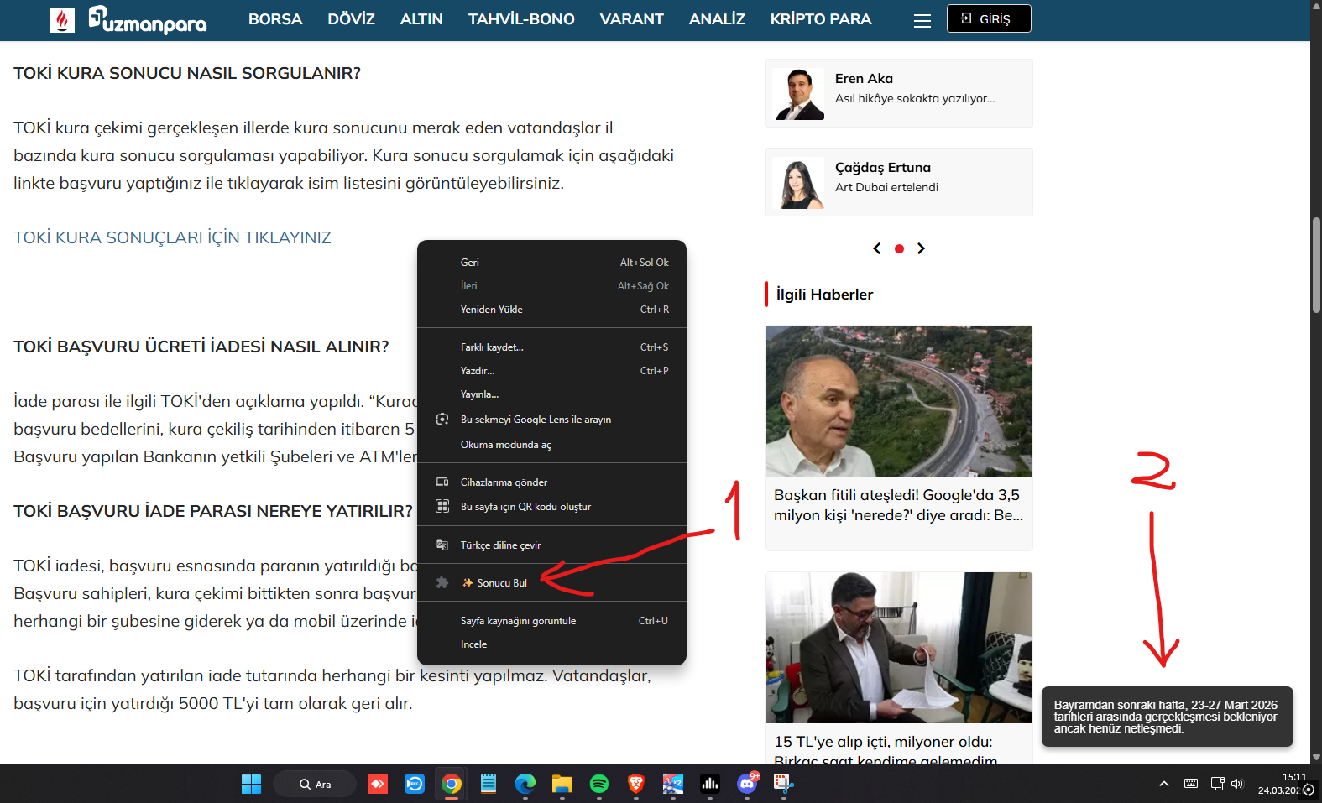
Task: Open AnyDesk from the taskbar
Action: (378, 784)
